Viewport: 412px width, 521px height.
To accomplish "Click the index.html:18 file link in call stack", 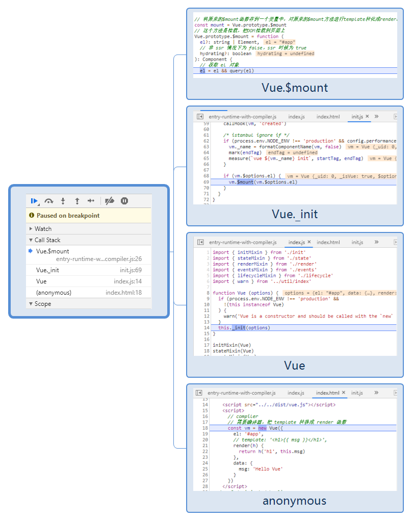I will 123,293.
